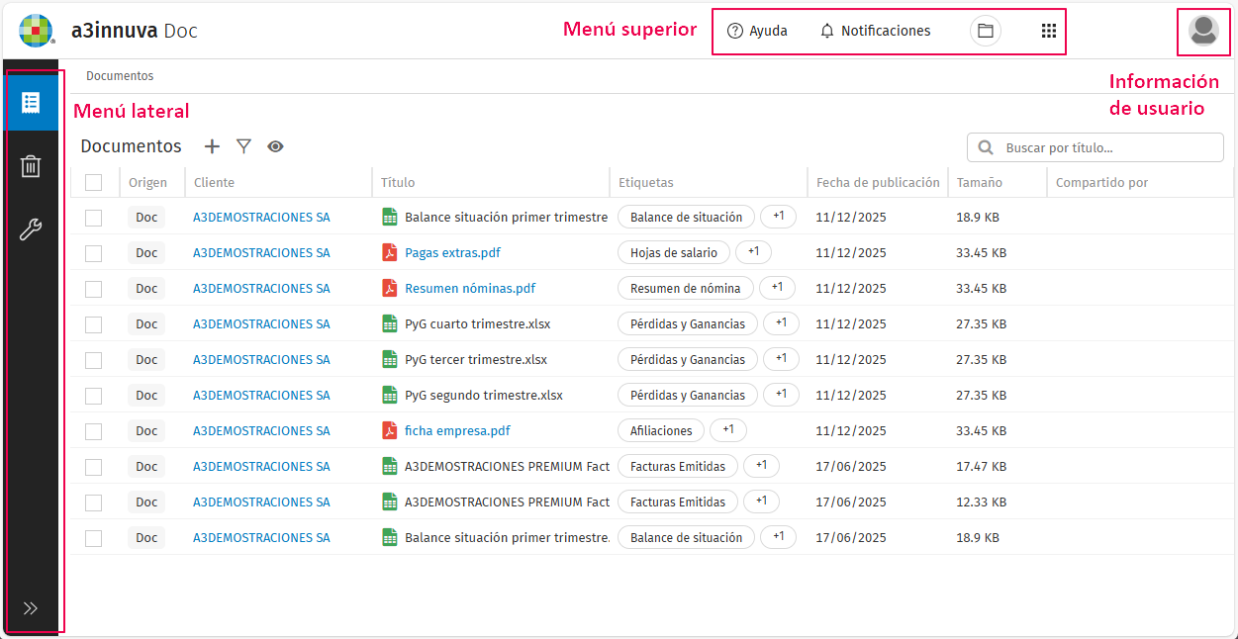Toggle the eye visibility icon beside Documentos
Image resolution: width=1238 pixels, height=639 pixels.
pyautogui.click(x=275, y=146)
